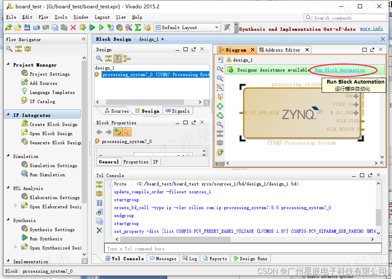The image size is (392, 279).
Task: Switch to the Sources tab
Action: coord(117,111)
